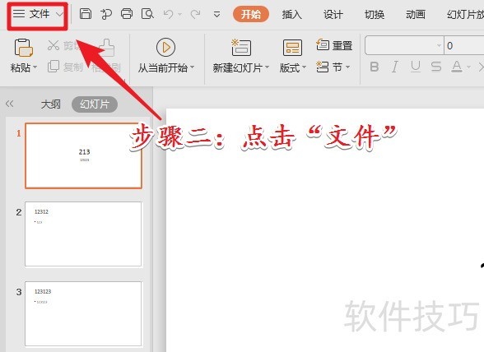Open the 文件 menu
This screenshot has height=352, width=484.
37,14
